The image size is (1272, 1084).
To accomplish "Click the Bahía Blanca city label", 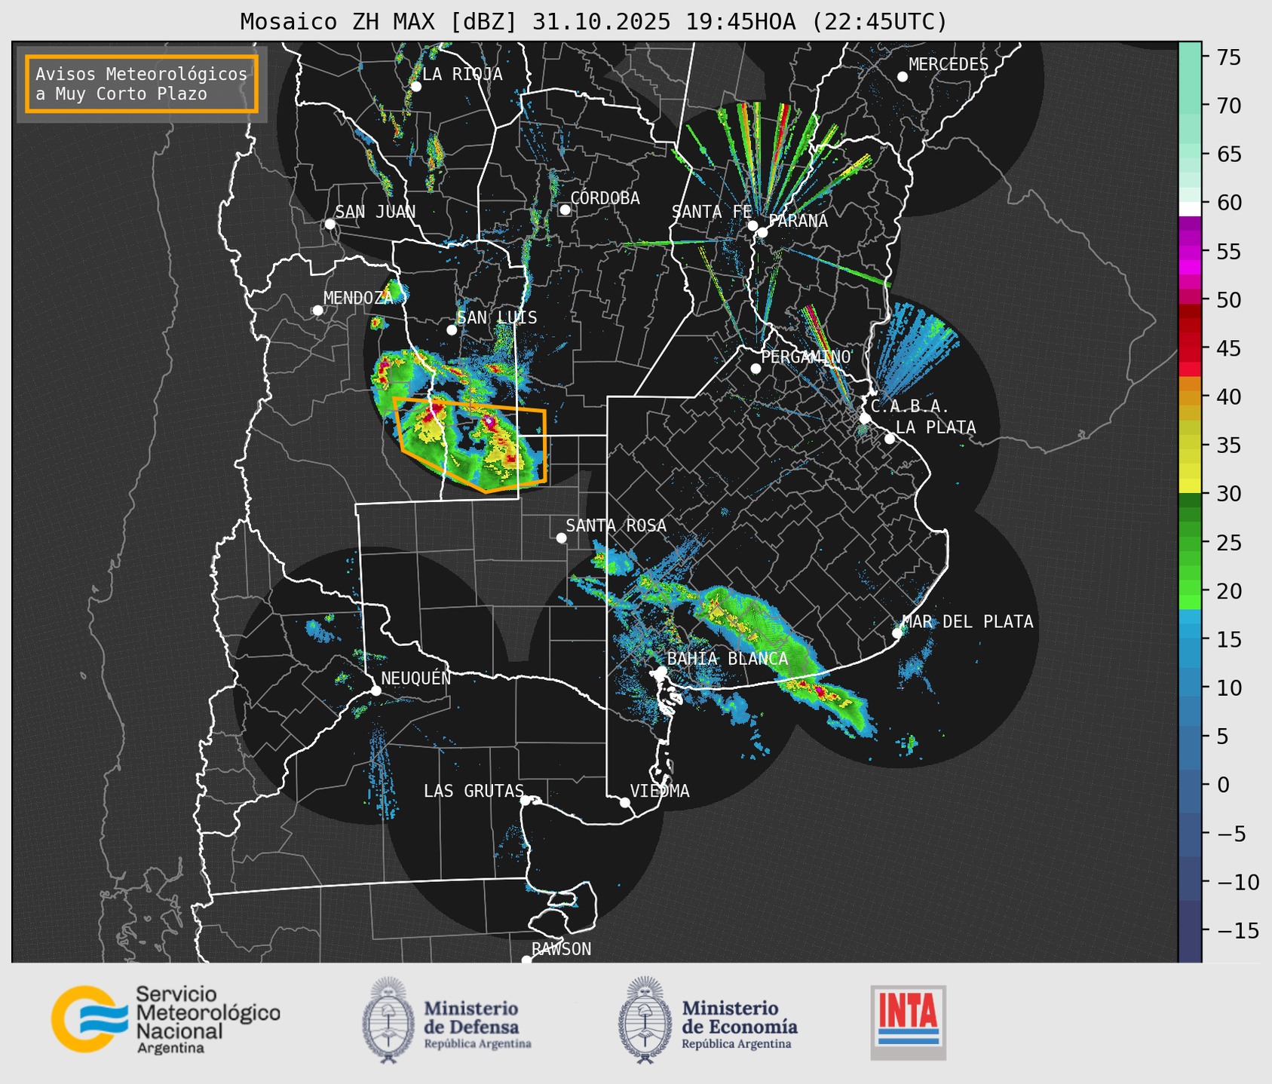I will click(727, 659).
